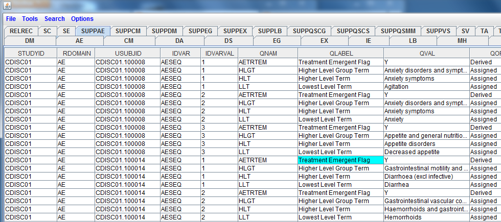Screen dimensions: 501x222
Task: Open the File menu
Action: point(11,19)
